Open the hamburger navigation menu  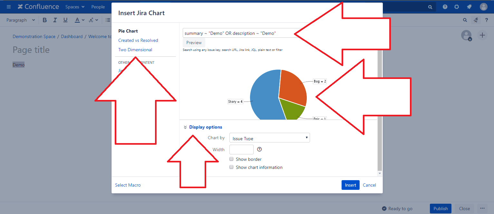pos(8,6)
